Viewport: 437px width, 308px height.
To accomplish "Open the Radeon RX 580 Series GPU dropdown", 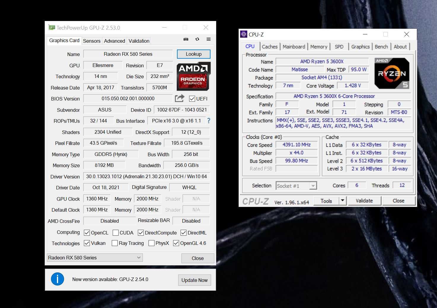I will 95,258.
